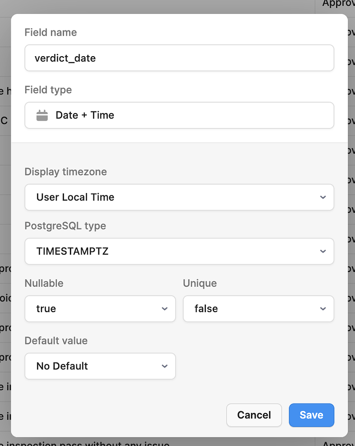Click the chevron on the Unique selector

pos(323,309)
